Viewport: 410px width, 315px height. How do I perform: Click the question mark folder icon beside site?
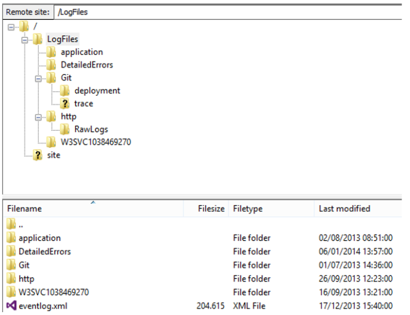(x=38, y=155)
